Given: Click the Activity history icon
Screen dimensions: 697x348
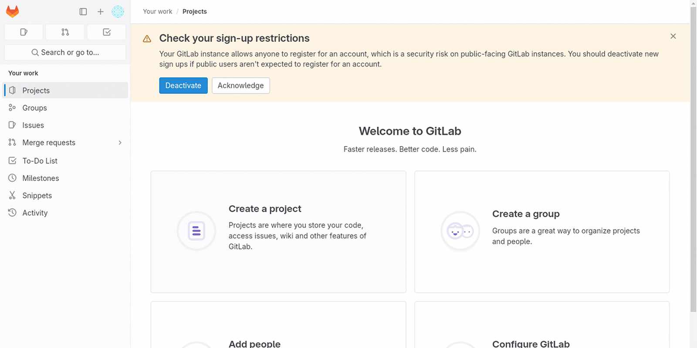Looking at the screenshot, I should 12,213.
